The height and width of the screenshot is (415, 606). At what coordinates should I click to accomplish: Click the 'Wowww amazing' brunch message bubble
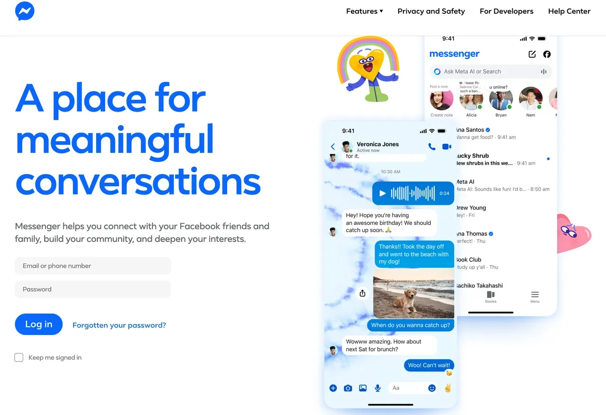click(x=389, y=345)
